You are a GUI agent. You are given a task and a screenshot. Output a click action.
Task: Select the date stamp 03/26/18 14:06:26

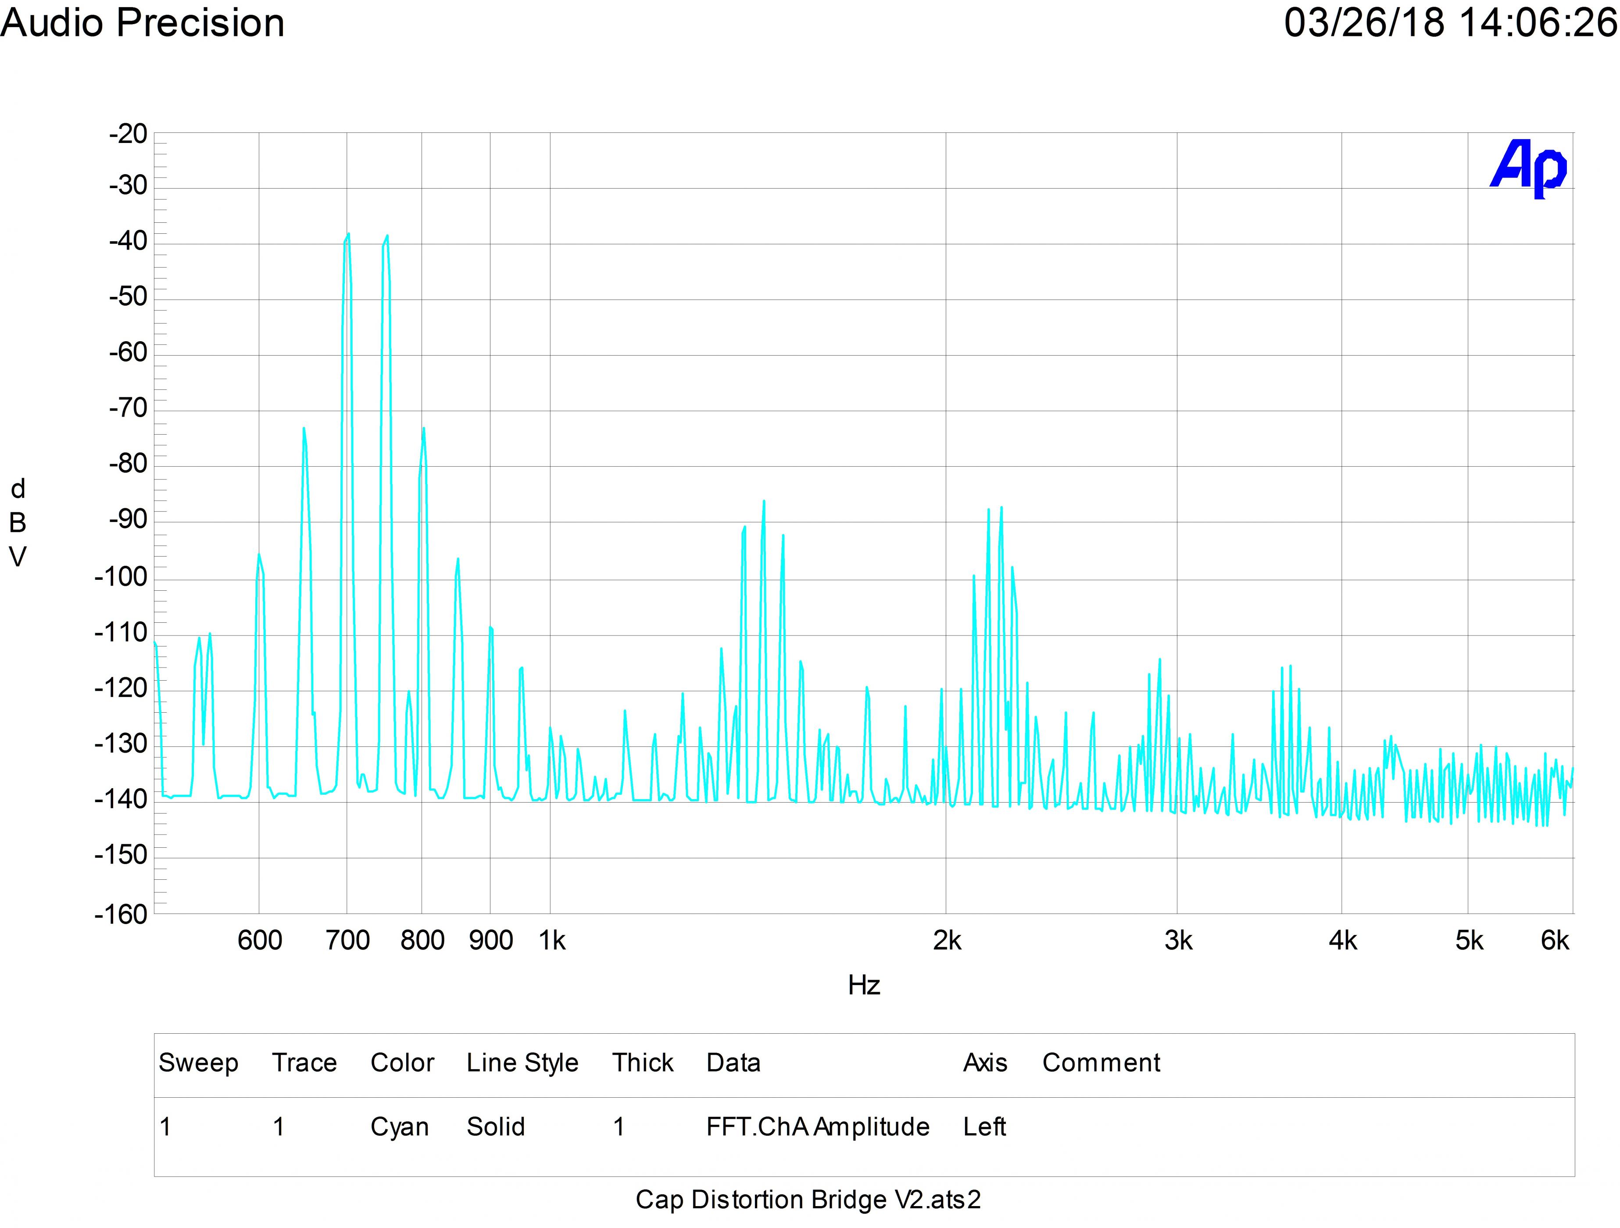pyautogui.click(x=1451, y=23)
